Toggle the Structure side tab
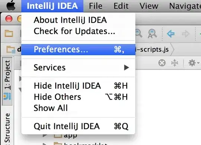 7,129
